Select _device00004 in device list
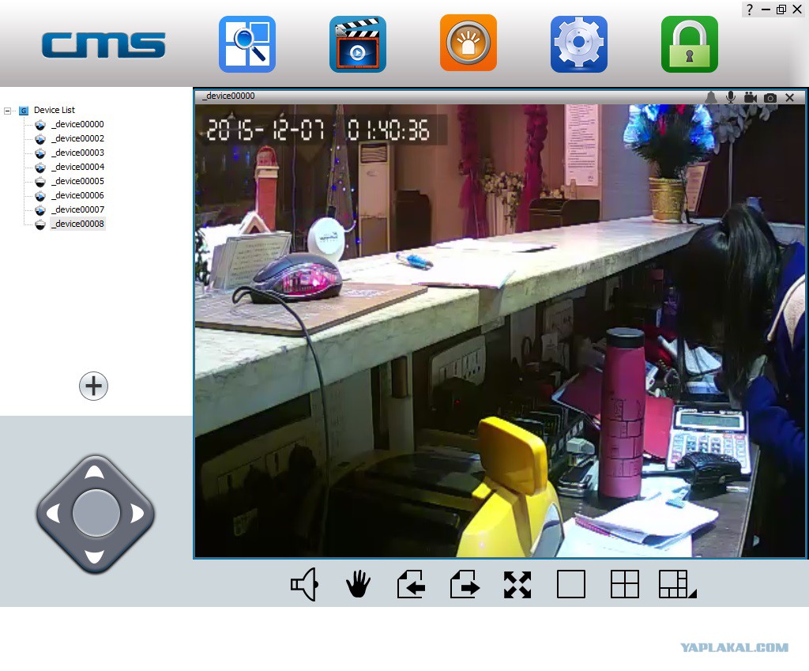Viewport: 809px width, 671px height. (78, 167)
